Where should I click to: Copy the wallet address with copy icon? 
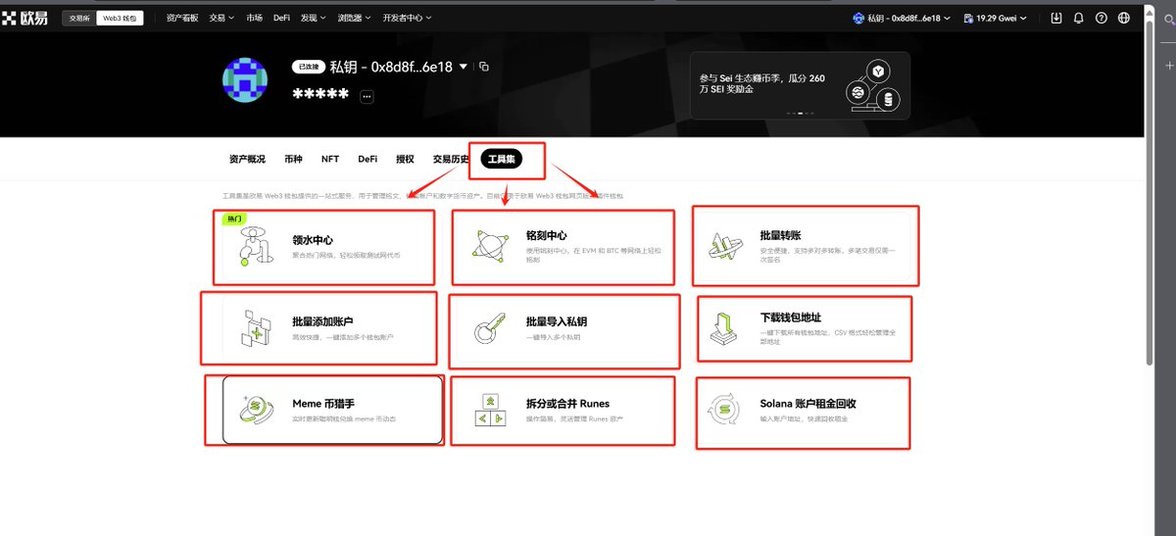[483, 67]
